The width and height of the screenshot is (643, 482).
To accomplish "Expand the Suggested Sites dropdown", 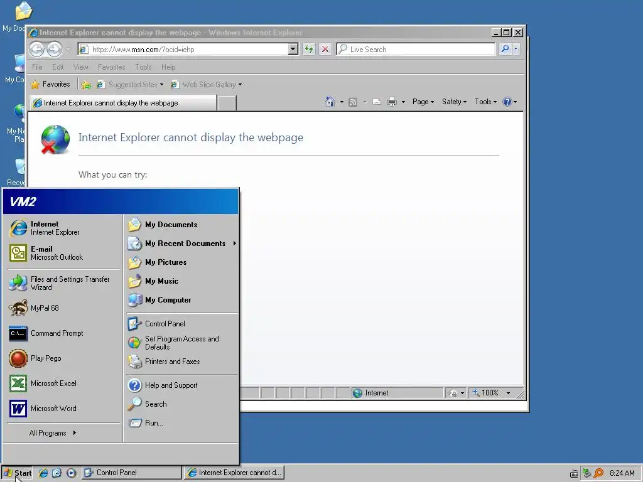I will point(161,85).
